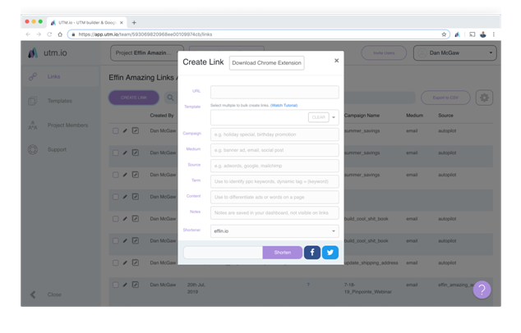
Task: Click the Support lifebuoy icon in sidebar
Action: click(33, 149)
